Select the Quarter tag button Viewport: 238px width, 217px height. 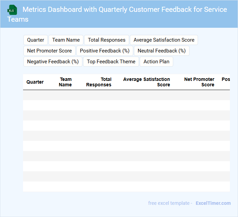[36, 40]
